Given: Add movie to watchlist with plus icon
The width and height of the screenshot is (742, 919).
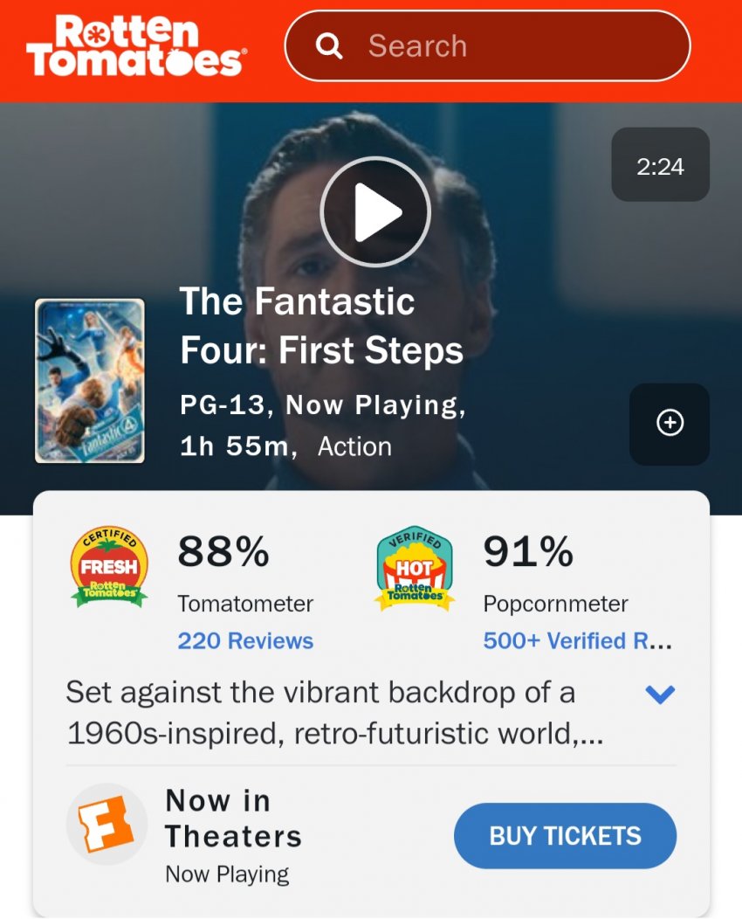Looking at the screenshot, I should (670, 424).
